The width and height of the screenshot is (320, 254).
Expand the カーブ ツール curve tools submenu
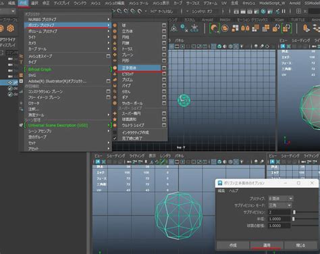click(68, 49)
